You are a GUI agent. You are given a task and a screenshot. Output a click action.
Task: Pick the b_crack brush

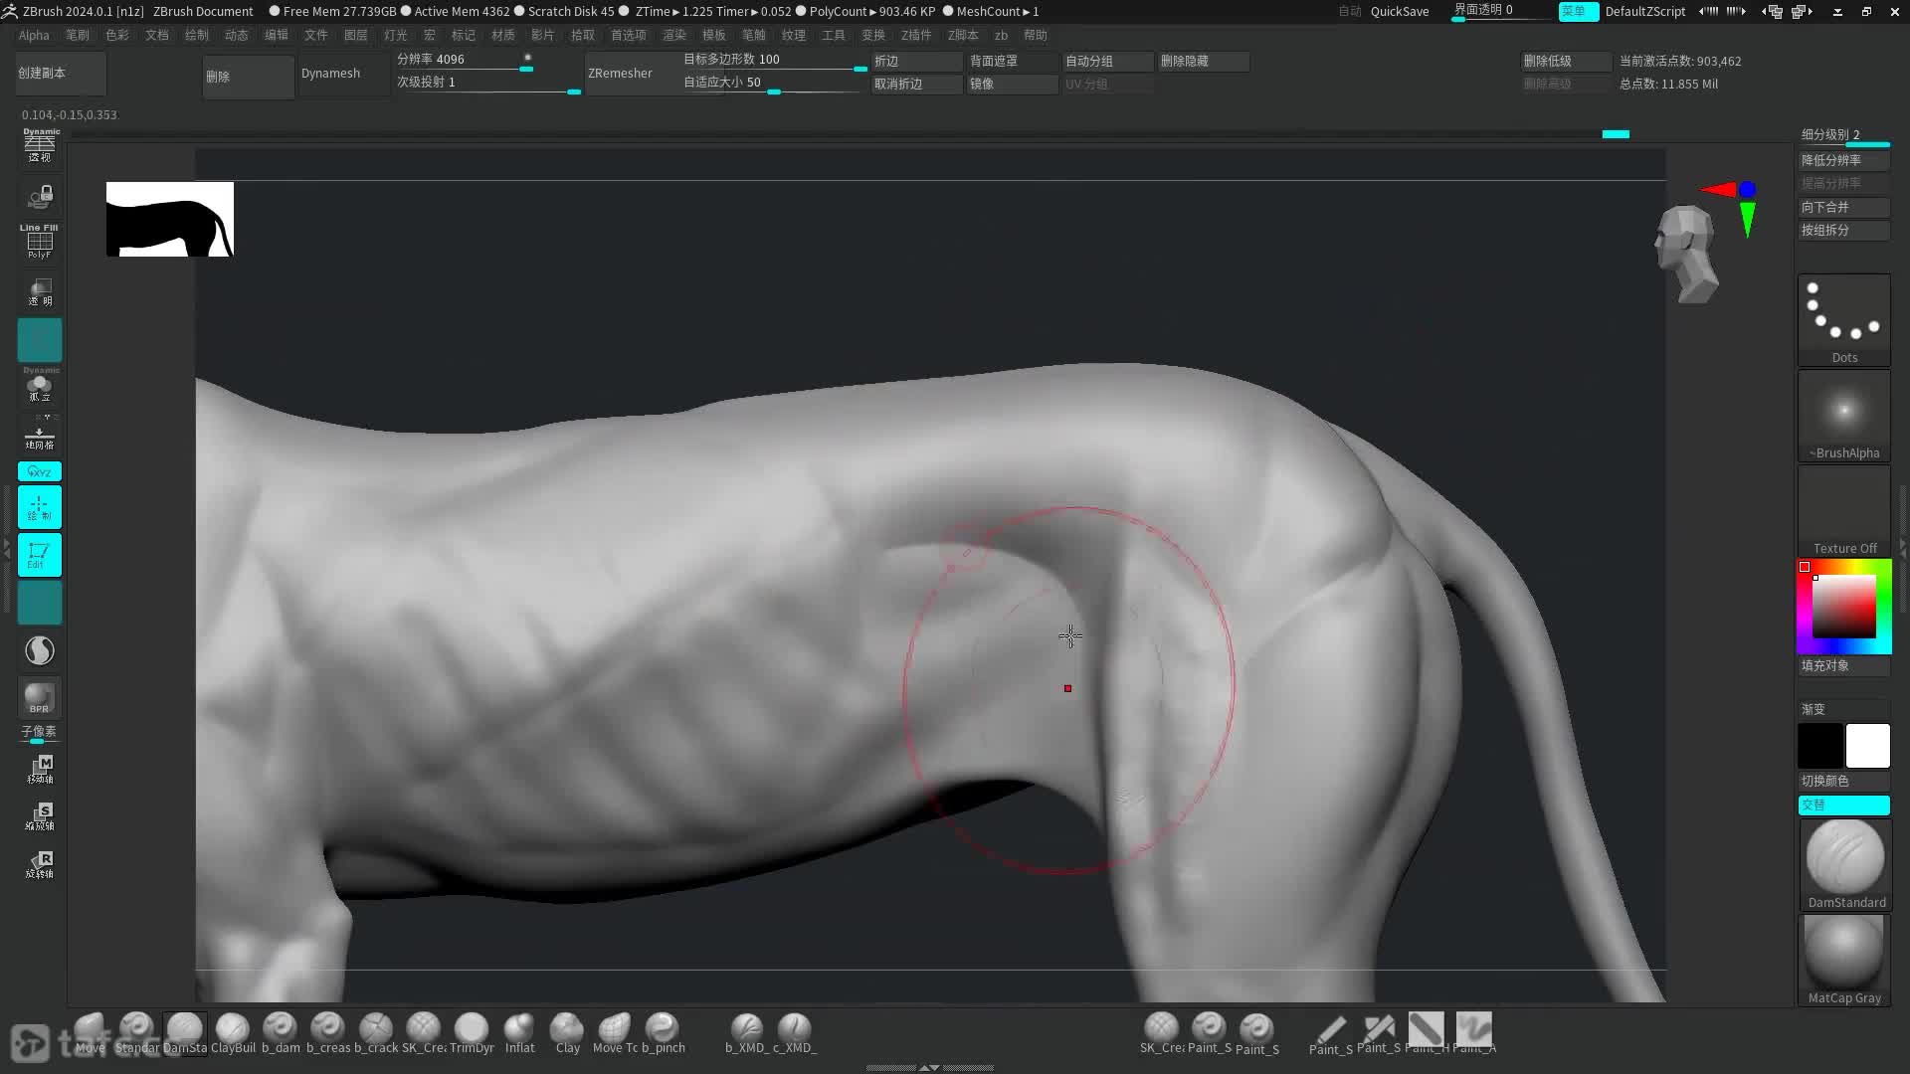376,1032
